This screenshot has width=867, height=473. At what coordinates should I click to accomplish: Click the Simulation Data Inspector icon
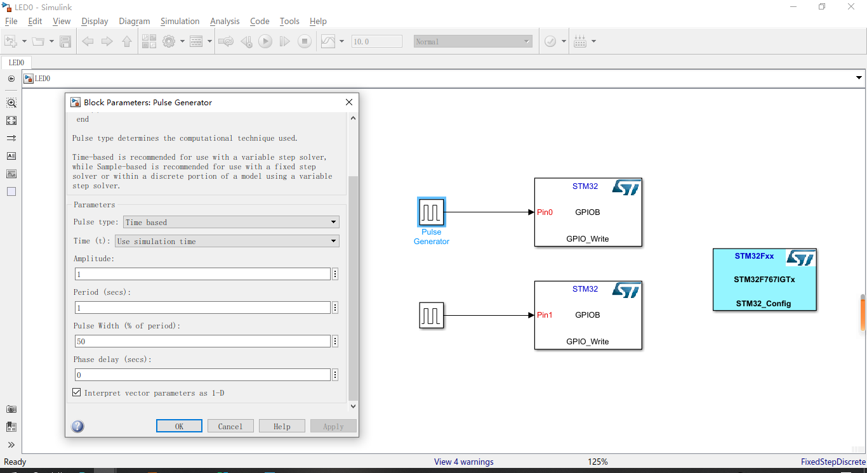[x=328, y=41]
